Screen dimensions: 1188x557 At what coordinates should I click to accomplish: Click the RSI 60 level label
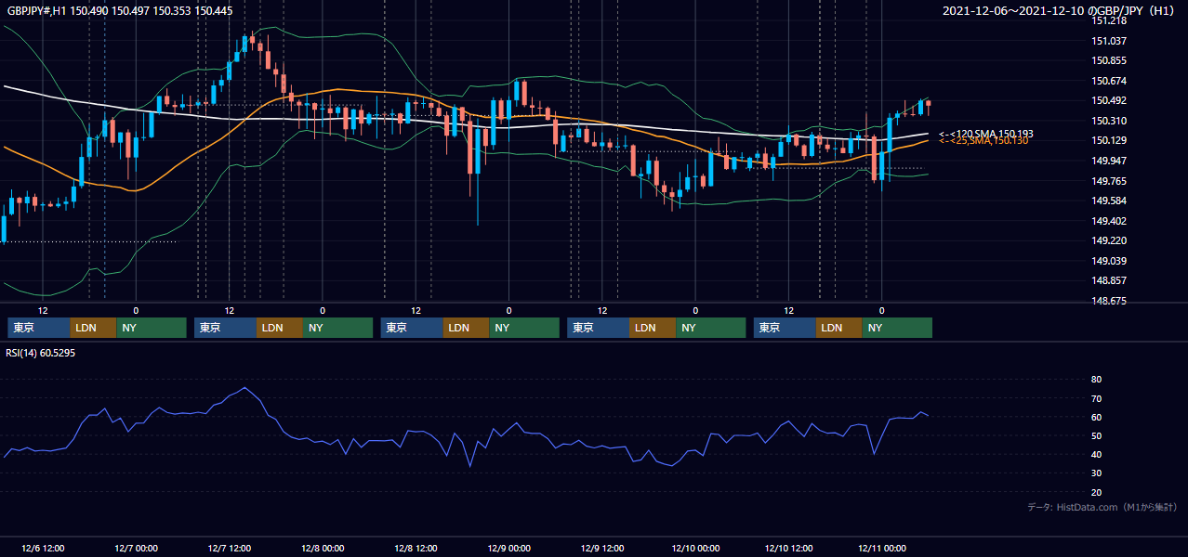(1096, 417)
